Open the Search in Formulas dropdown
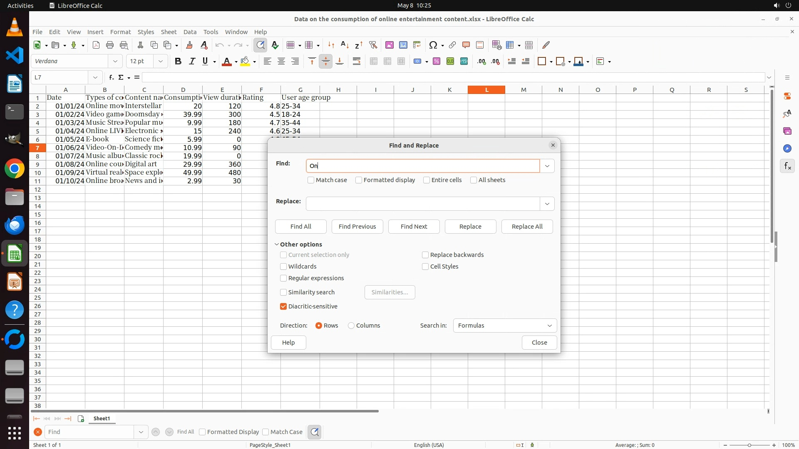The width and height of the screenshot is (799, 449). (x=504, y=326)
